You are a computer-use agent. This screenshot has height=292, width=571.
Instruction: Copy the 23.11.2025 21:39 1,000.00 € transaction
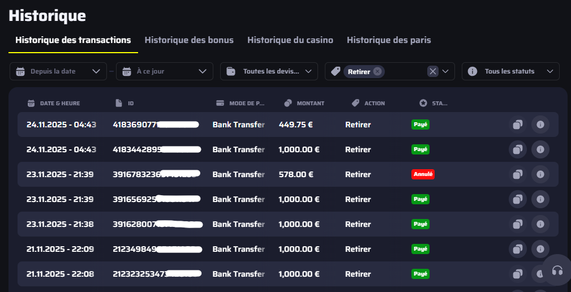click(517, 199)
